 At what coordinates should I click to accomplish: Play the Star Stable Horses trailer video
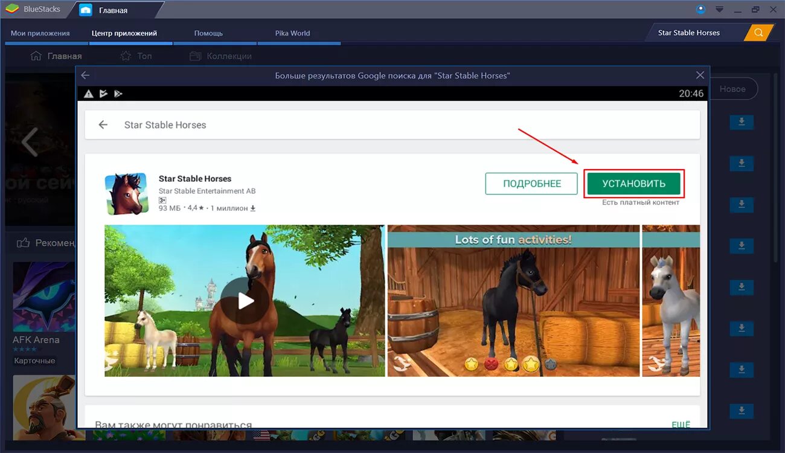(x=245, y=300)
